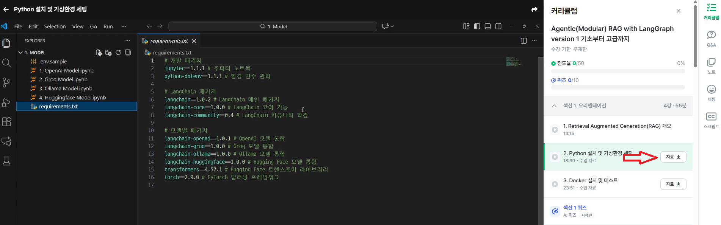This screenshot has width=721, height=225.
Task: Download 자료 for Python 설치 lecture
Action: tap(673, 157)
